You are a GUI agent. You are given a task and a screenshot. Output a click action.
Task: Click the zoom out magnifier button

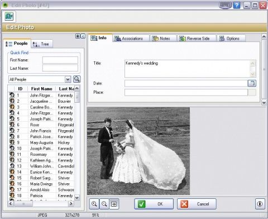point(104,204)
